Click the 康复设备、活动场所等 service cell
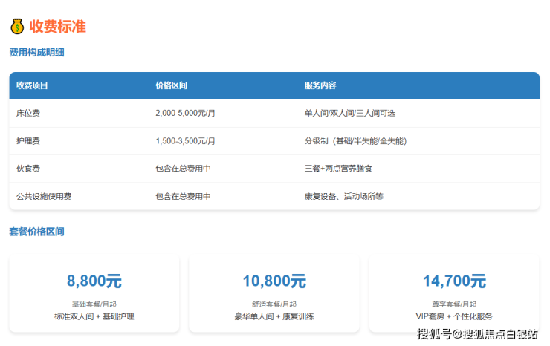Screen dimensions: 550x346 (343, 197)
